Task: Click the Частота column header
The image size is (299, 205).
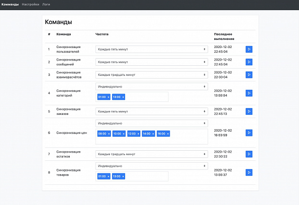Action: tap(102, 34)
